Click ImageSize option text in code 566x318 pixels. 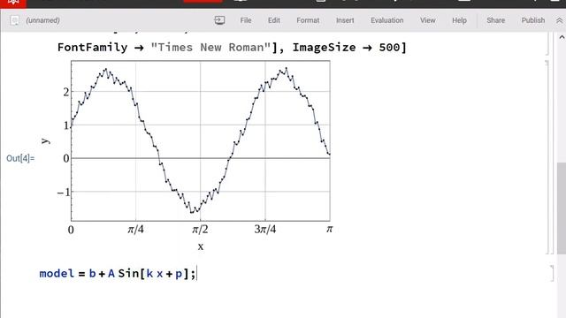pos(324,47)
